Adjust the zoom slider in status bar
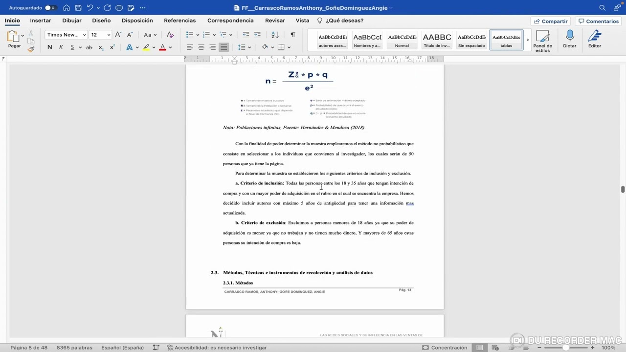The height and width of the screenshot is (352, 626). coord(566,348)
